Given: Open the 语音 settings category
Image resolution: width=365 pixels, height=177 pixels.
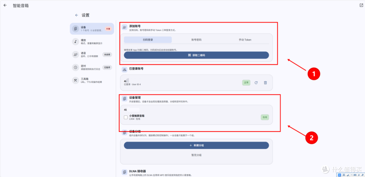Looking at the screenshot, I should [92, 54].
